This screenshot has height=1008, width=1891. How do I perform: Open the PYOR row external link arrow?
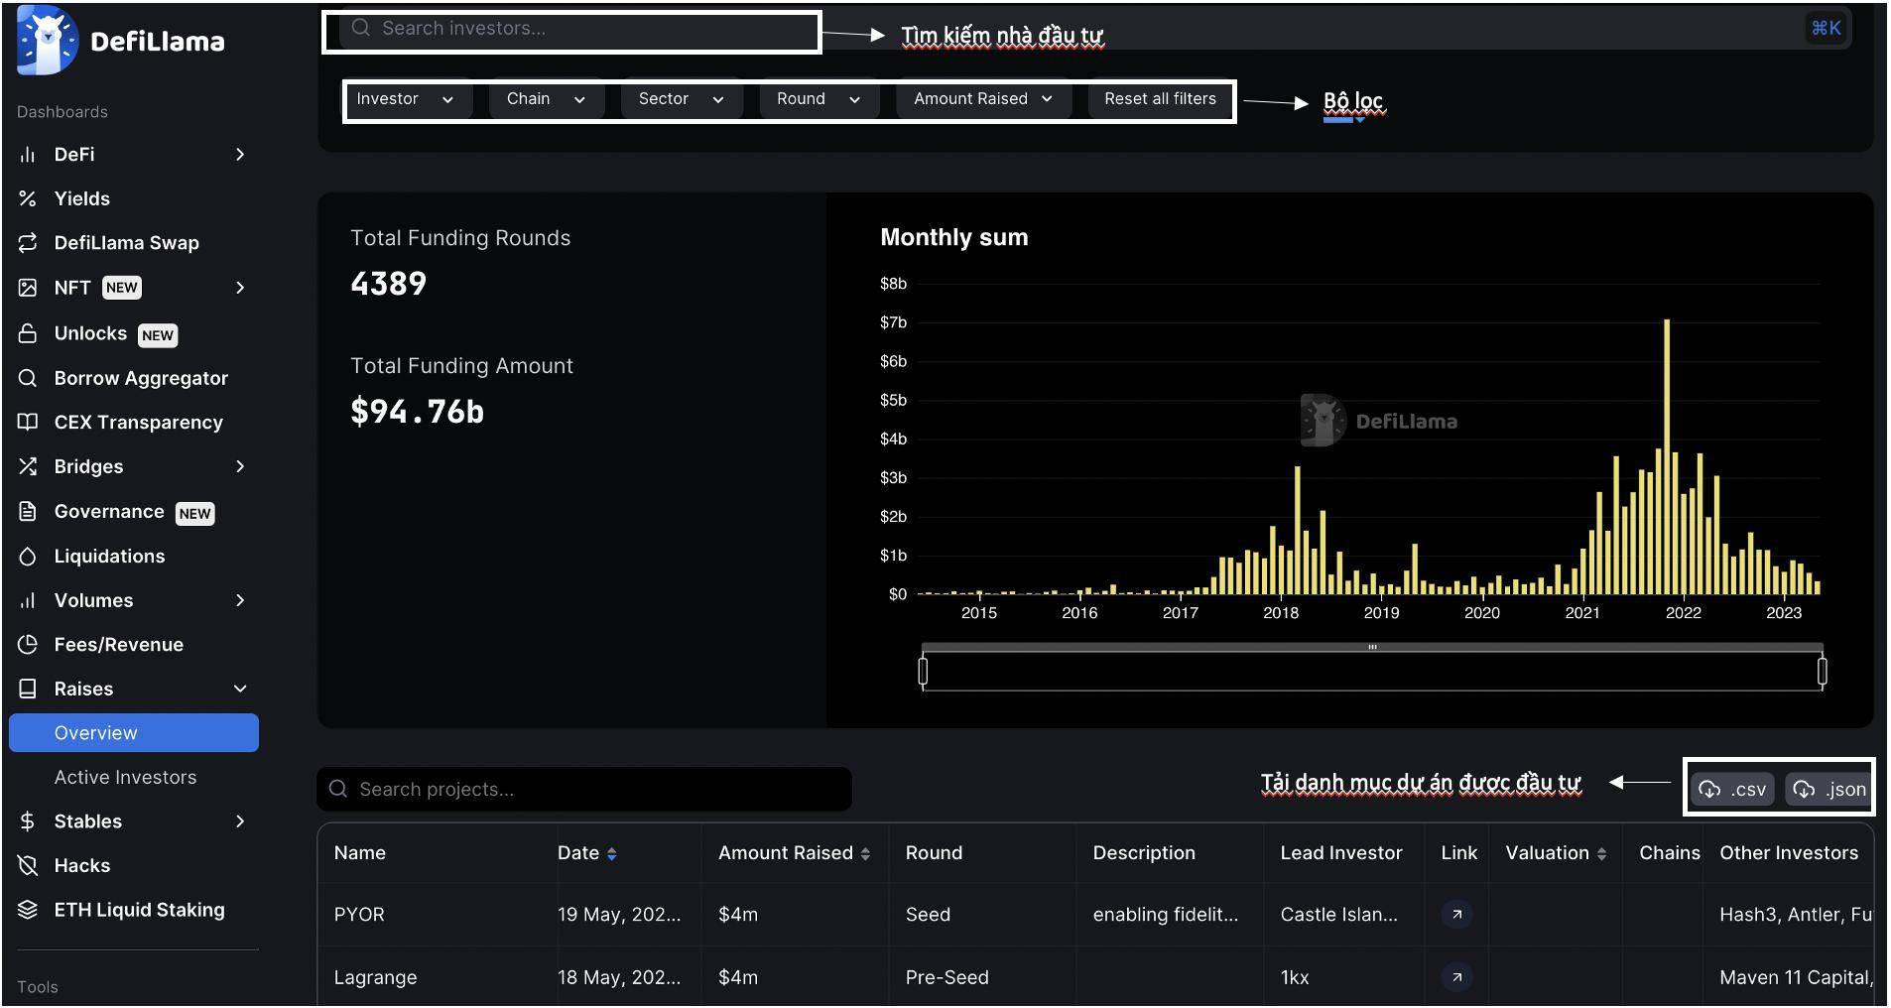point(1456,914)
